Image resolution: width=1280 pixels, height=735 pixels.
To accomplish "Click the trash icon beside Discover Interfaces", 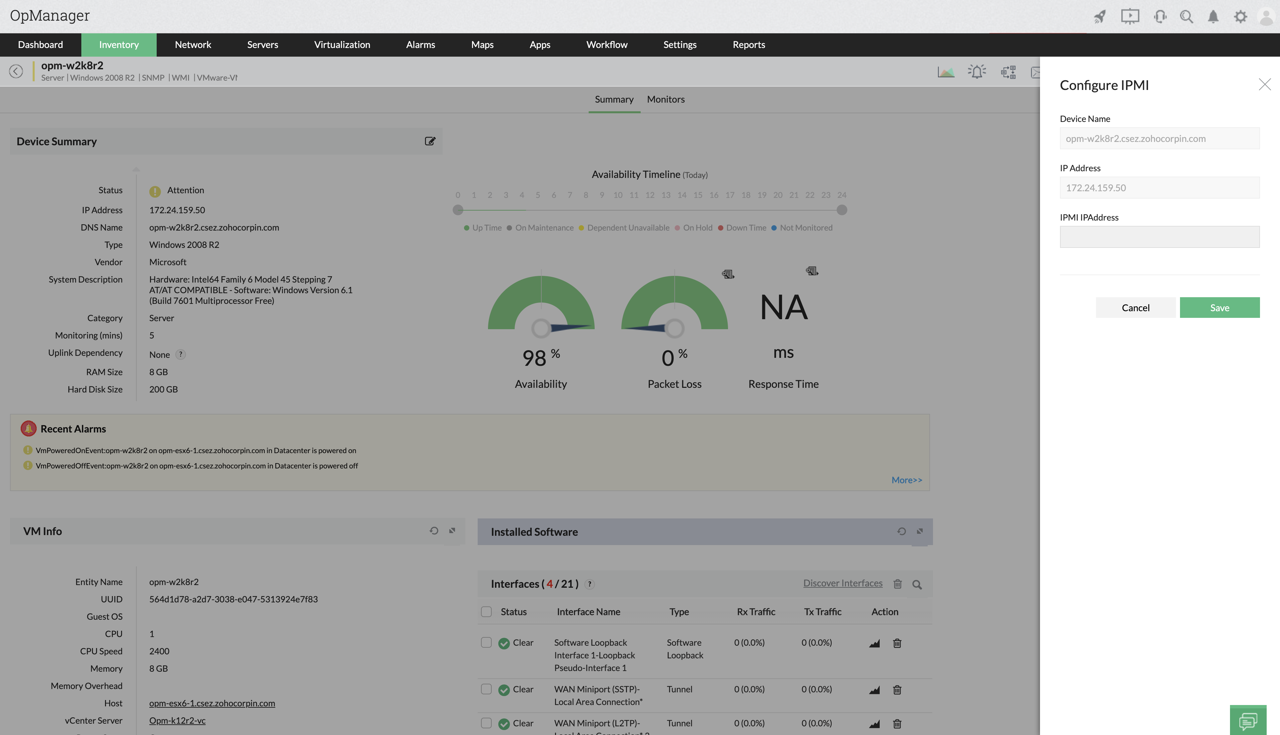I will (897, 584).
